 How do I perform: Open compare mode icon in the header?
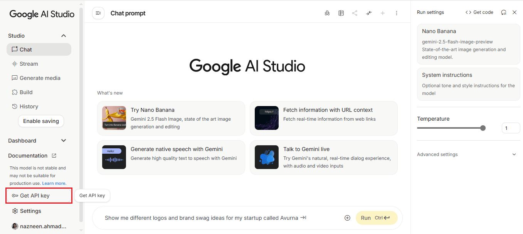[x=341, y=13]
